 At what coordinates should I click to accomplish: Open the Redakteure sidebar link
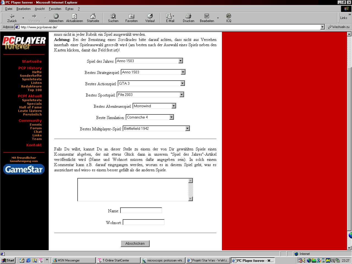coord(31,86)
